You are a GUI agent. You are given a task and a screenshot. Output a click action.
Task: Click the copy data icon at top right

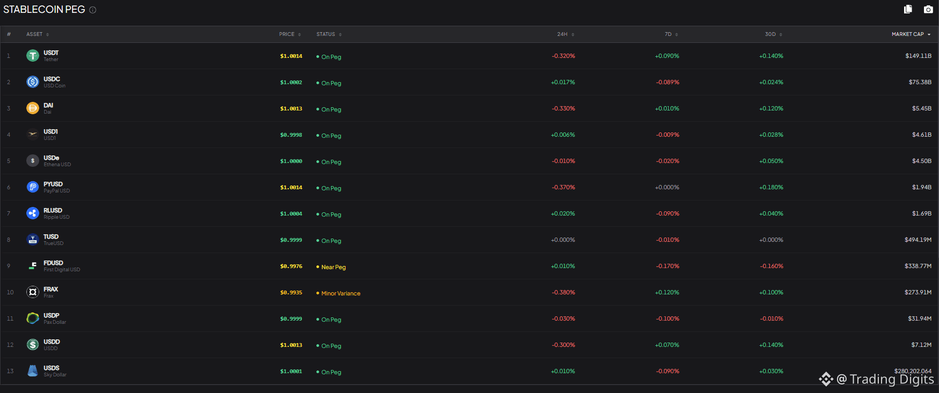point(908,9)
